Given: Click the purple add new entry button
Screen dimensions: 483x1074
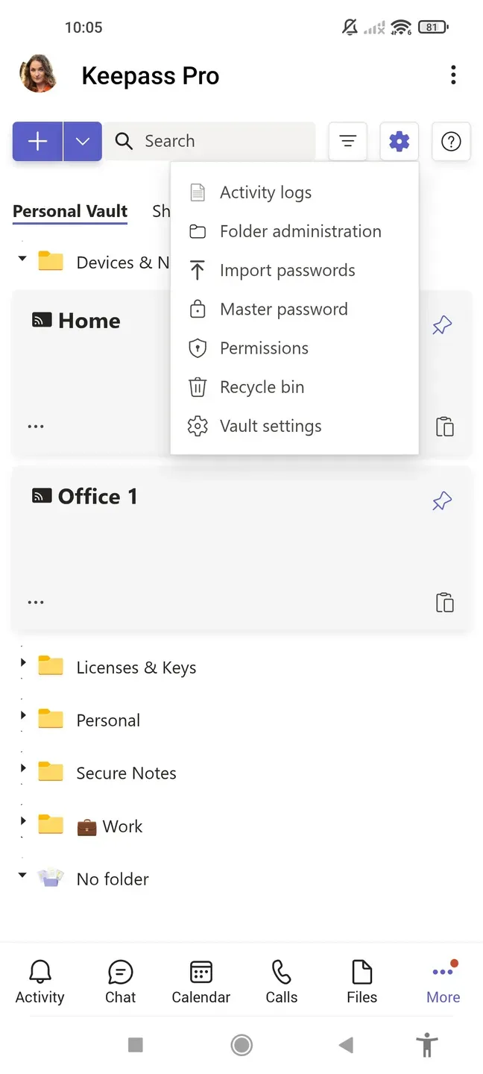Looking at the screenshot, I should click(x=37, y=141).
